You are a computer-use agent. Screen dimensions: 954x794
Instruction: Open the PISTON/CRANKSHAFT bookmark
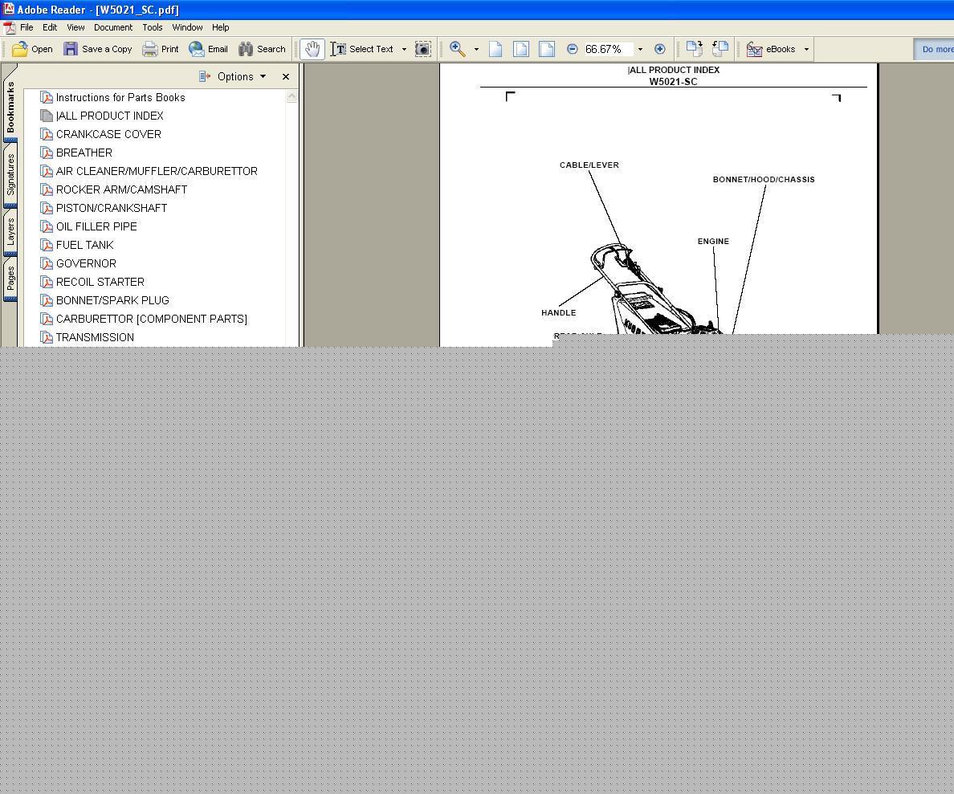point(112,208)
